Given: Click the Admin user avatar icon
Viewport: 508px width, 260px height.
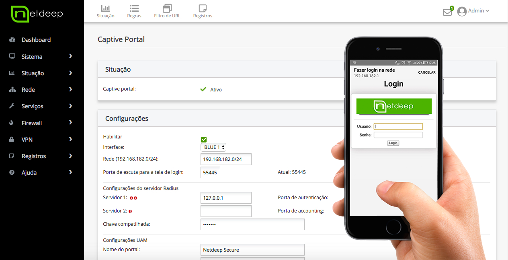Looking at the screenshot, I should (462, 11).
